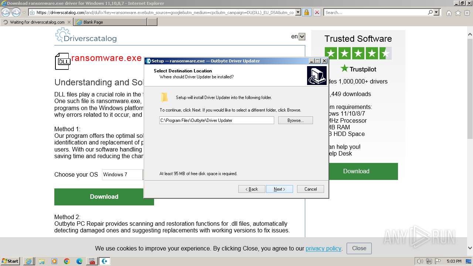Click Back in the setup dialog
This screenshot has height=266, width=473.
[x=252, y=189]
